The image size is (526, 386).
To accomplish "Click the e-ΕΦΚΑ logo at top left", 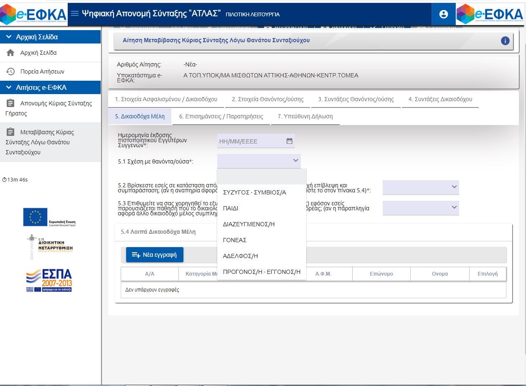I will coord(33,13).
